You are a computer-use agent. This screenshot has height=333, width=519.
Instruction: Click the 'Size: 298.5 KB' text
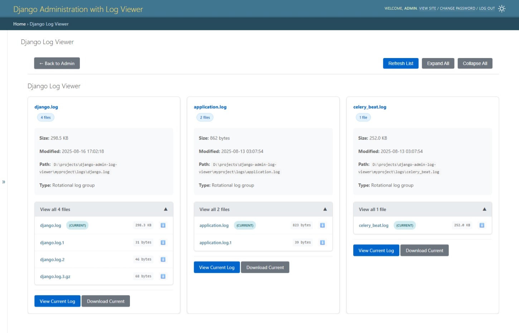54,138
